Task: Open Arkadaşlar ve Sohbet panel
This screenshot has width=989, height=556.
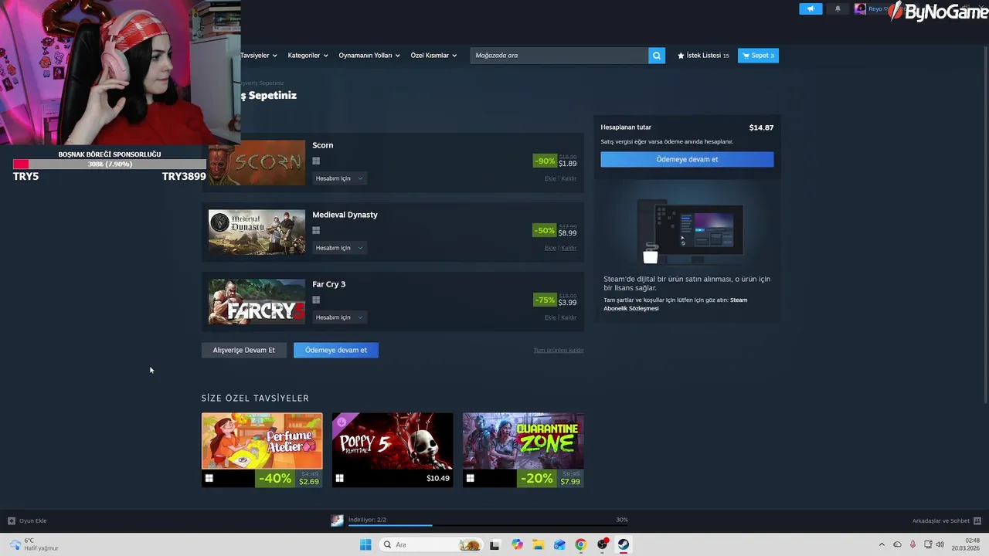Action: [x=947, y=520]
